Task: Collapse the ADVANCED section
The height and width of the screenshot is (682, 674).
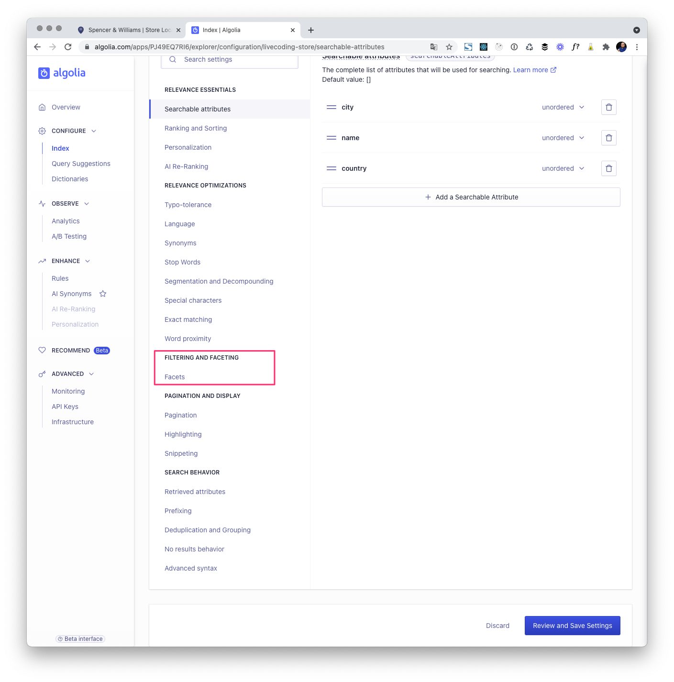Action: point(91,374)
